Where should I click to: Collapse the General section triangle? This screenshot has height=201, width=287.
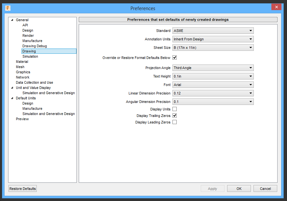pyautogui.click(x=12, y=20)
